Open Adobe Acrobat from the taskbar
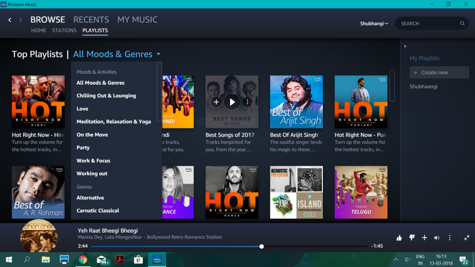 tap(120, 260)
